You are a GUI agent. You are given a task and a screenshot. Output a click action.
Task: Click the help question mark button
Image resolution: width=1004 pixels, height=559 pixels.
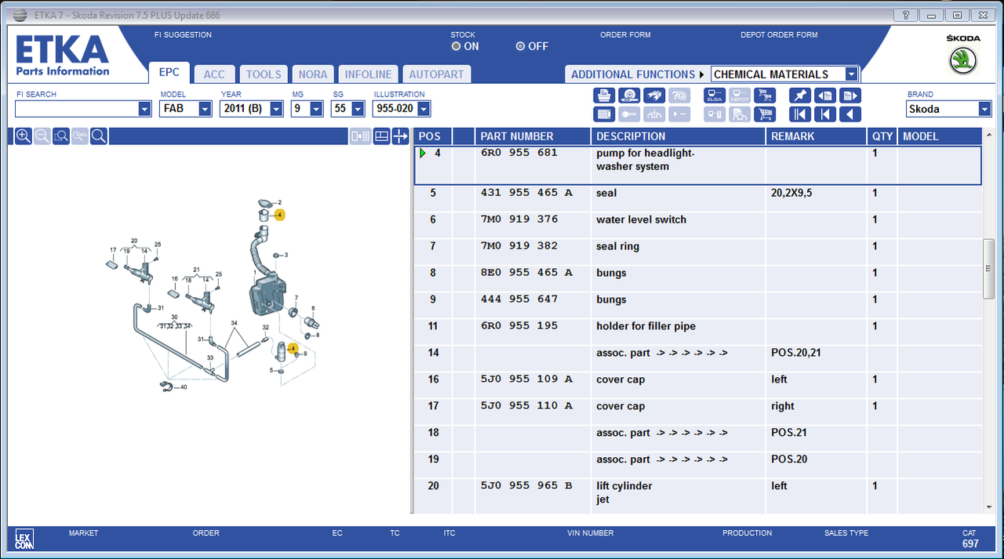click(x=905, y=15)
